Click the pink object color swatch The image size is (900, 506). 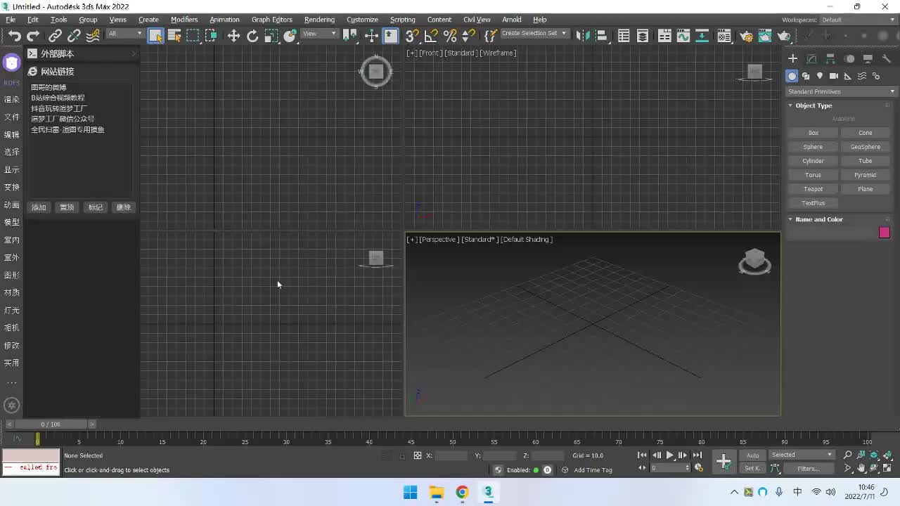pyautogui.click(x=884, y=233)
